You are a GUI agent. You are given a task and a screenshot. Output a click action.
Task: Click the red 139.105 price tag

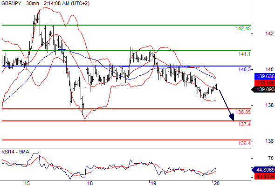pyautogui.click(x=264, y=83)
